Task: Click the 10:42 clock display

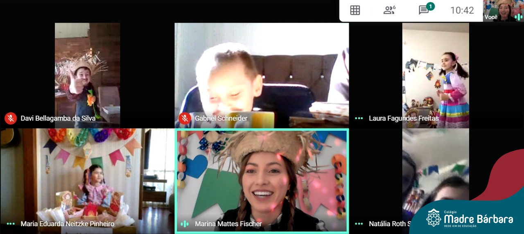Action: (462, 10)
